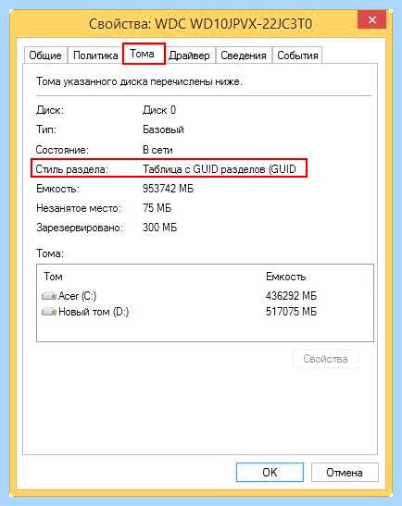Screen dimensions: 402x506
Task: Click the Диск 0 value
Action: 159,110
